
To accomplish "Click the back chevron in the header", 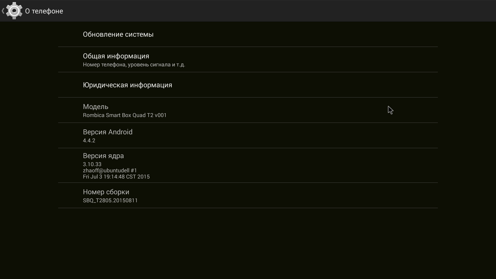I will 3,11.
